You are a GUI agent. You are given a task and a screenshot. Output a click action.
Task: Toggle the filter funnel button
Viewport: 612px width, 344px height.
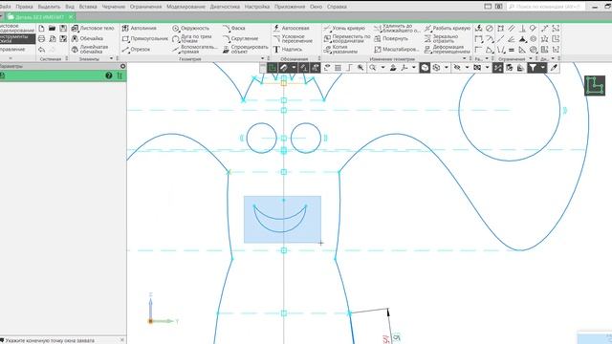tap(534, 68)
